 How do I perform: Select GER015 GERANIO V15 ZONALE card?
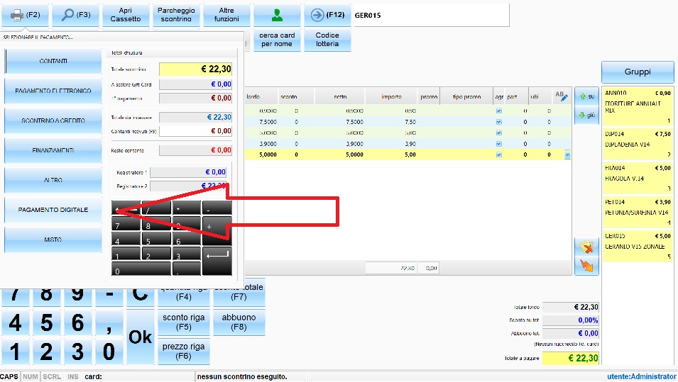coord(638,247)
